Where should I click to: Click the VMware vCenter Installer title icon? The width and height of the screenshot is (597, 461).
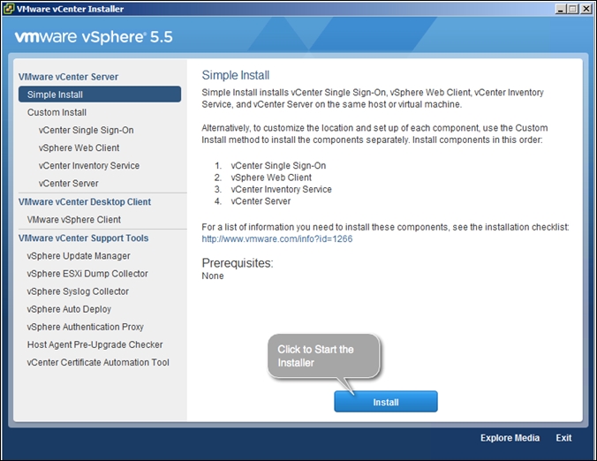(x=9, y=9)
